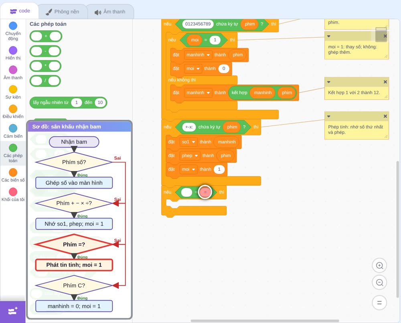Collapse the 'Phép tính' comment note
This screenshot has height=323, width=401.
point(329,116)
